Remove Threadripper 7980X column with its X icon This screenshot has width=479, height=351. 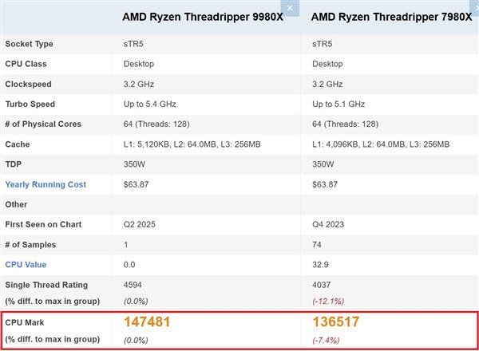474,8
